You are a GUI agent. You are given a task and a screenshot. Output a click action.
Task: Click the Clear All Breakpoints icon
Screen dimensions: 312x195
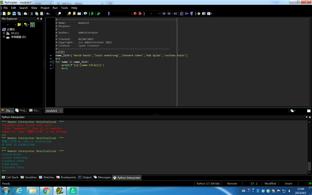(140, 13)
